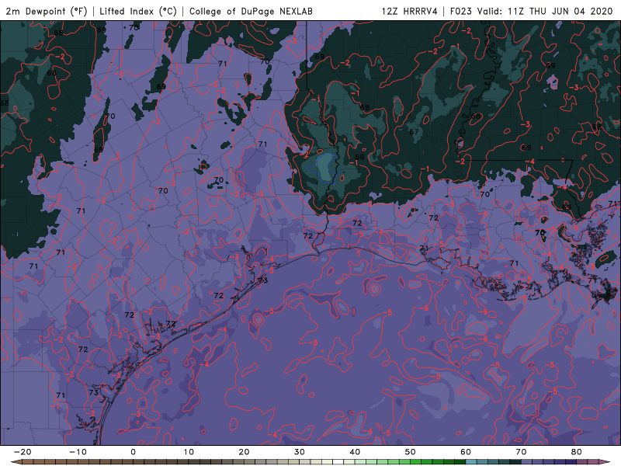621x466 pixels.
Task: Click the 'F023 Valid: 11Z THU JUN 04 2020' text
Action: (x=532, y=11)
